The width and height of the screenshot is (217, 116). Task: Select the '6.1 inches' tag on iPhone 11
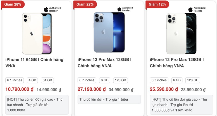tap(15, 80)
